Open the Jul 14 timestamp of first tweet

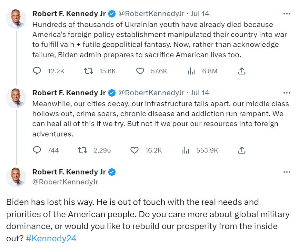pos(200,14)
